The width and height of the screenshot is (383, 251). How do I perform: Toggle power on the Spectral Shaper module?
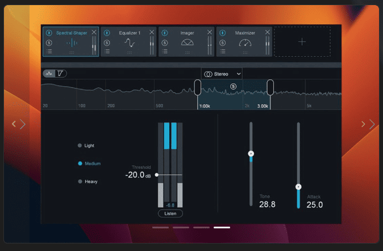pos(49,33)
